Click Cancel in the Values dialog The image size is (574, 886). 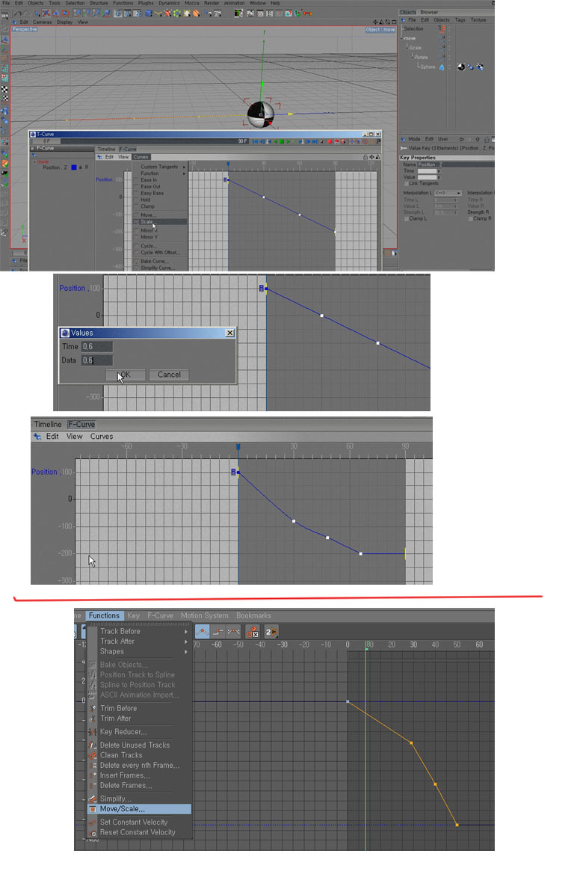pos(169,375)
